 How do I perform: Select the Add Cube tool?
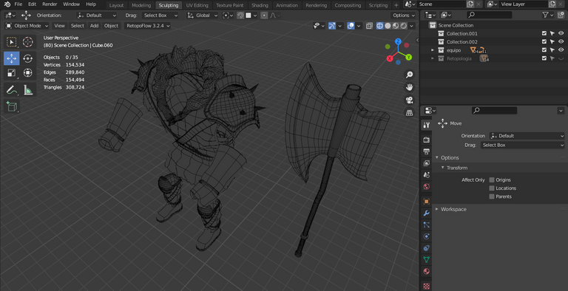[x=12, y=106]
